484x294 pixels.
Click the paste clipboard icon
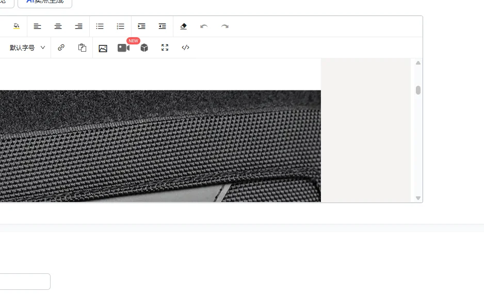(82, 48)
